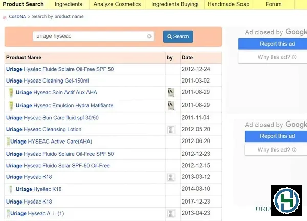Click the date 2012-05-20

(x=196, y=129)
